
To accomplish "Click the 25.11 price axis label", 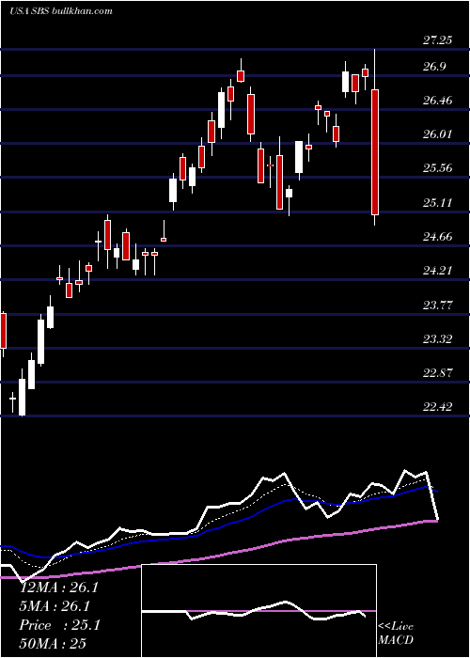I will pyautogui.click(x=437, y=203).
